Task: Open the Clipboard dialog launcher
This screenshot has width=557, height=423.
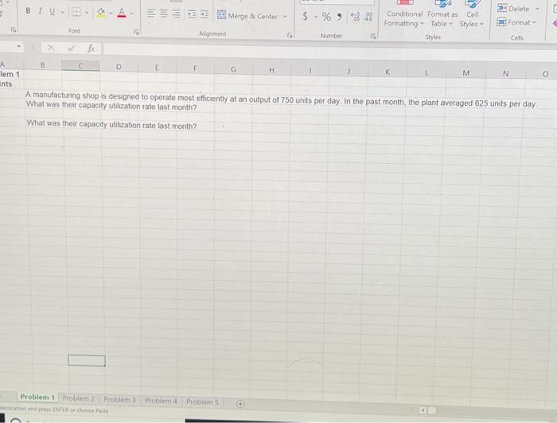Action: point(14,29)
